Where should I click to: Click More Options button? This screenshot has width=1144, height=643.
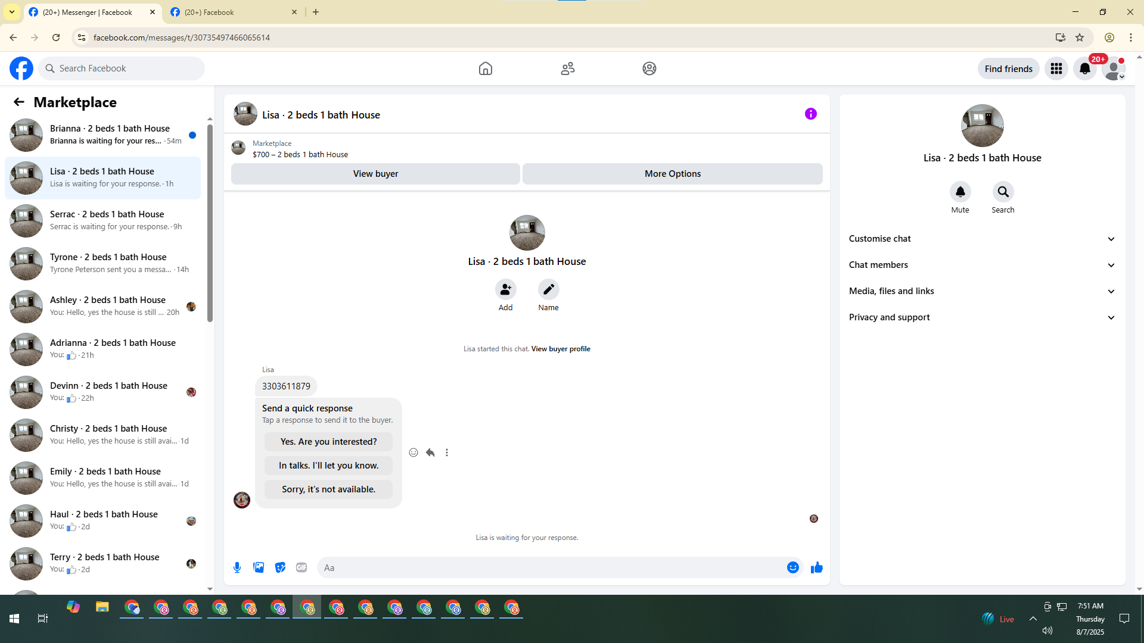coord(673,174)
